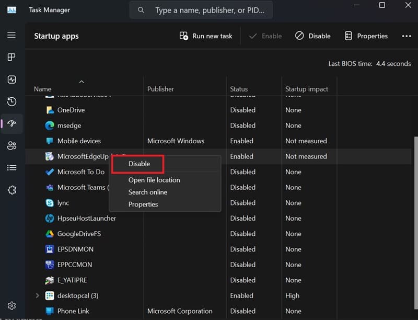Select the GoogleDriveFS row name
Screen dimensions: 418x320
tap(79, 234)
